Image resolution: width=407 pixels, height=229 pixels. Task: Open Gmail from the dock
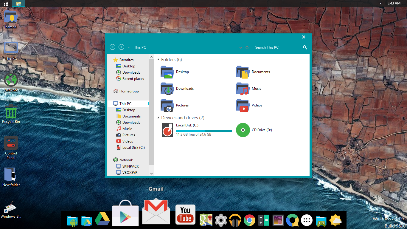pos(156,212)
